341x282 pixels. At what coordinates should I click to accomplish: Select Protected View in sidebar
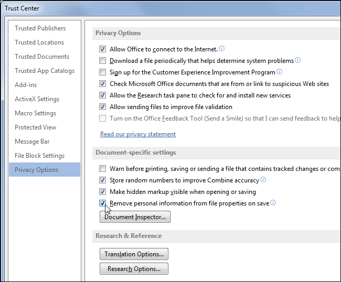(36, 127)
